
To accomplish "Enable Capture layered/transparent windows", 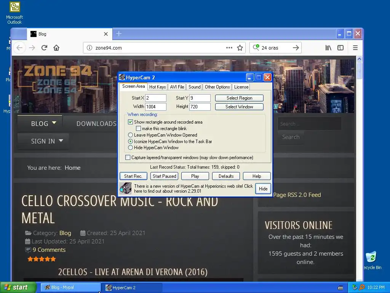I will coord(128,158).
